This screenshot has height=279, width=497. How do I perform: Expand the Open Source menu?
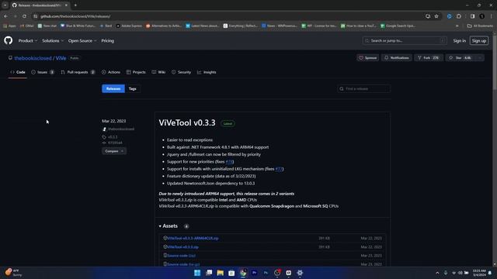[x=82, y=41]
